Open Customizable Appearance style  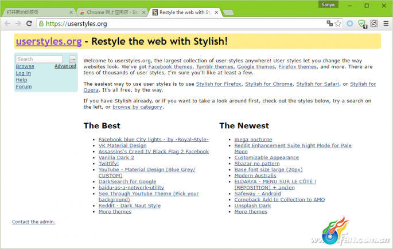(266, 157)
